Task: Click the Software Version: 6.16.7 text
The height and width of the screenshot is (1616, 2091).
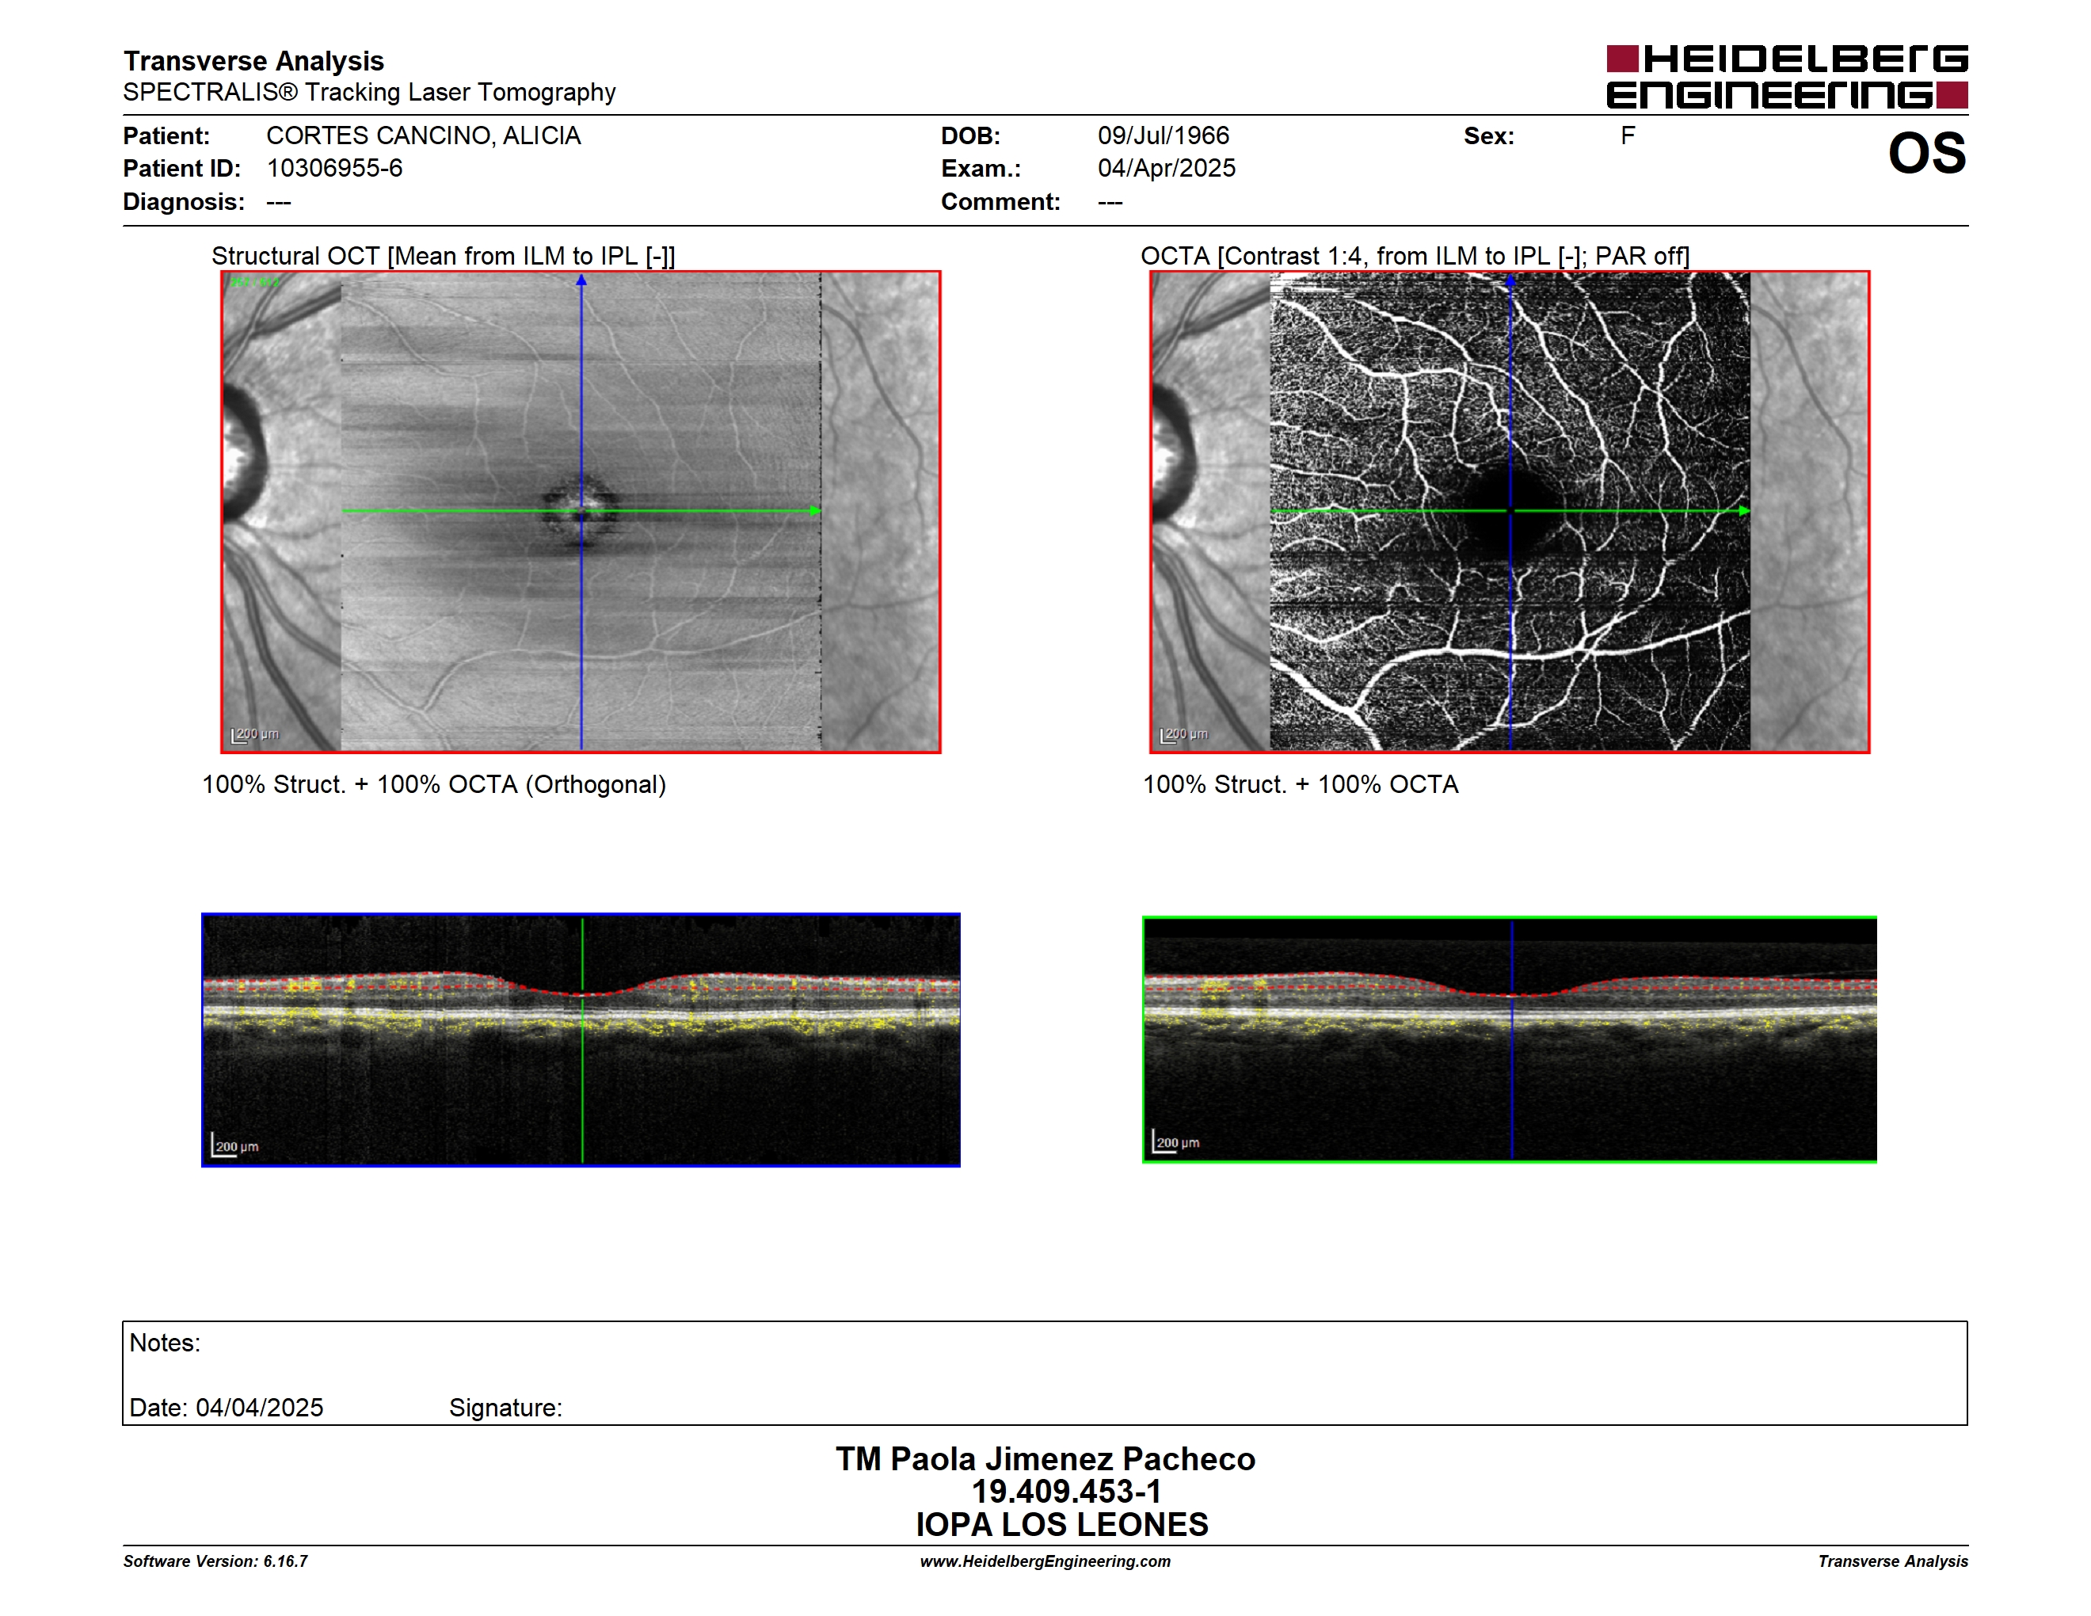Action: tap(215, 1561)
